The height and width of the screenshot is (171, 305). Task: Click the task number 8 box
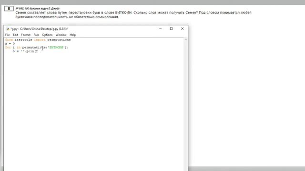pyautogui.click(x=9, y=9)
